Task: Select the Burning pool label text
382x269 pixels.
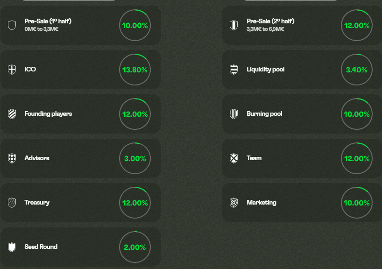Action: 264,114
